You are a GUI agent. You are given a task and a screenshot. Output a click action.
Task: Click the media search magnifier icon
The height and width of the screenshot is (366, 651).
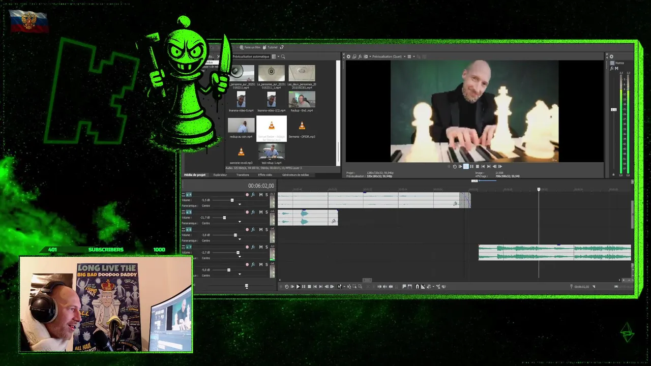(x=283, y=56)
